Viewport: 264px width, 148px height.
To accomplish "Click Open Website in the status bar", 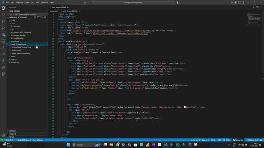I will tap(38, 140).
